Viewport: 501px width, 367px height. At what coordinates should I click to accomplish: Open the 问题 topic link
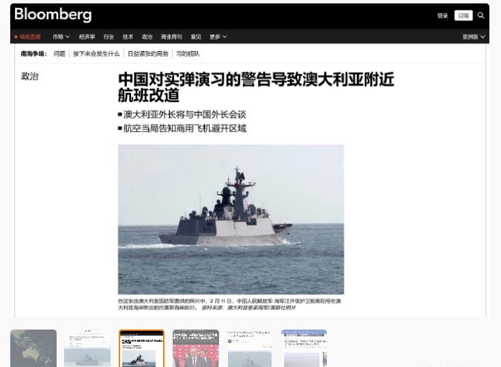tap(59, 54)
